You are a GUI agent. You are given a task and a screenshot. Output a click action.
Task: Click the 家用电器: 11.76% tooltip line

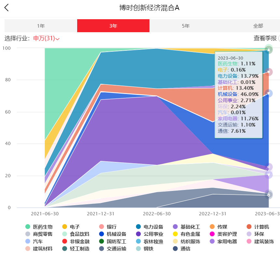point(238,119)
